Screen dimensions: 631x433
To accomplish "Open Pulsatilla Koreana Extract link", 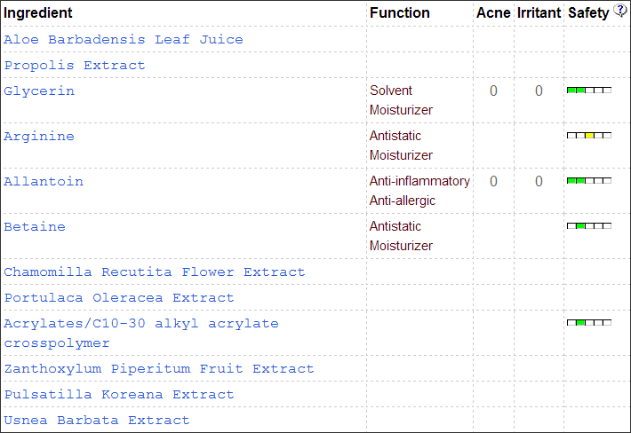I will (119, 395).
